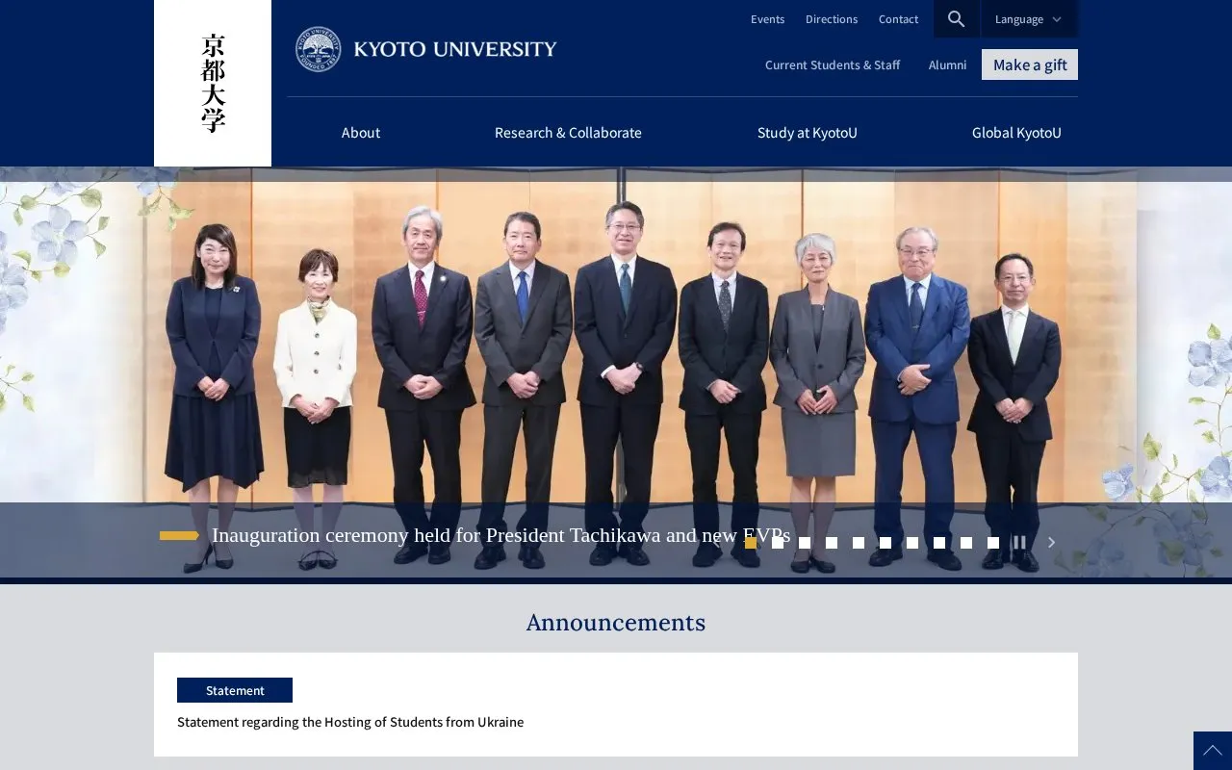Visit Current Students & Staff page
This screenshot has width=1232, height=770.
(x=833, y=64)
